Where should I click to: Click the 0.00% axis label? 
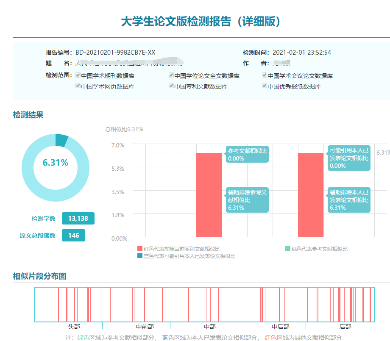coord(120,238)
